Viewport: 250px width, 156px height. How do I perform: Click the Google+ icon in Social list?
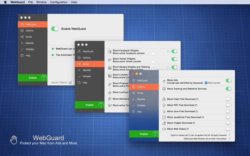[x=110, y=68]
